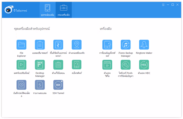The height and width of the screenshot is (119, 183).
Task: Open the portable device storage USB icon
Action: pyautogui.click(x=58, y=45)
